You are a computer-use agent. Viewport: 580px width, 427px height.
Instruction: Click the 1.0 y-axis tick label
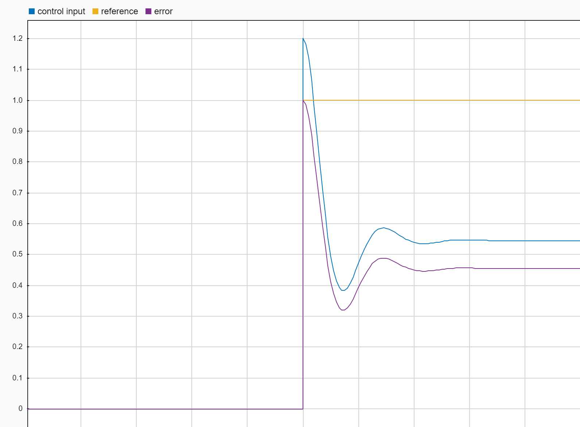pyautogui.click(x=17, y=100)
